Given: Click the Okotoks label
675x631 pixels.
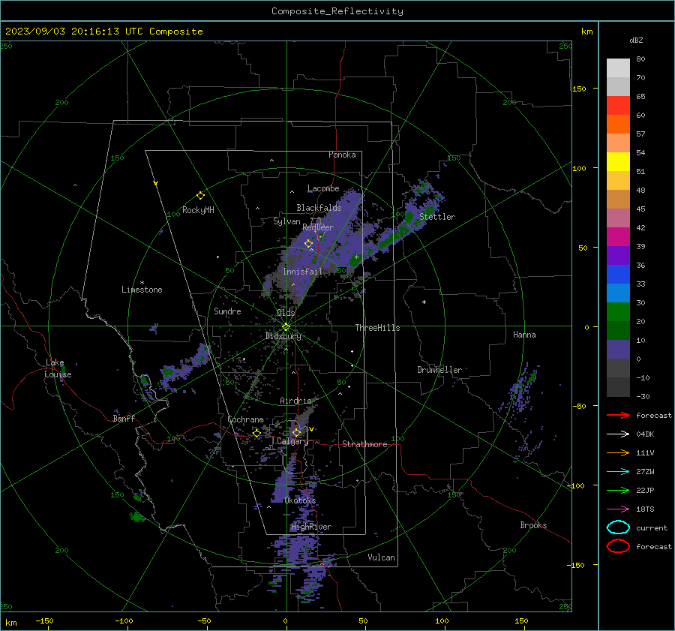Looking at the screenshot, I should coord(300,500).
